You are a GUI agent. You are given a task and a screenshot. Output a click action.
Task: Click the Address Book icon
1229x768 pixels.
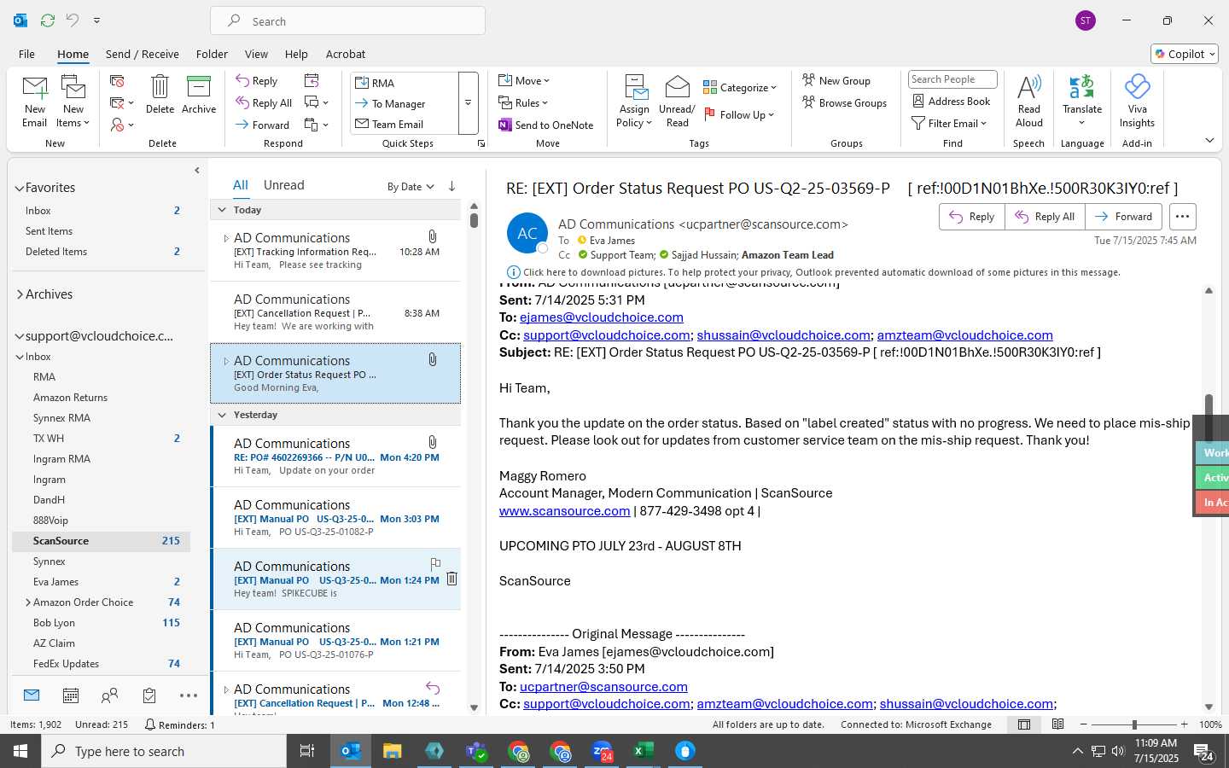[x=952, y=102]
